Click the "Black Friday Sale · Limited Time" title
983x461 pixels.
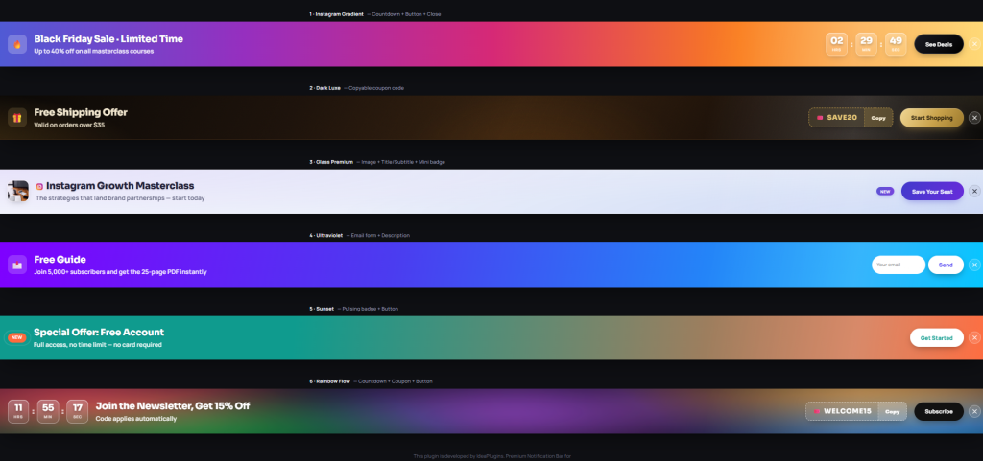coord(108,38)
